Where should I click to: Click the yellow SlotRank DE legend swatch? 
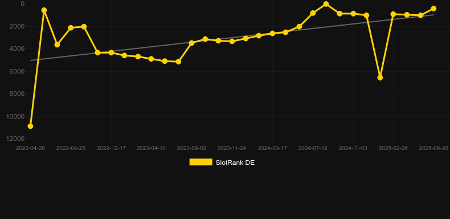(201, 162)
